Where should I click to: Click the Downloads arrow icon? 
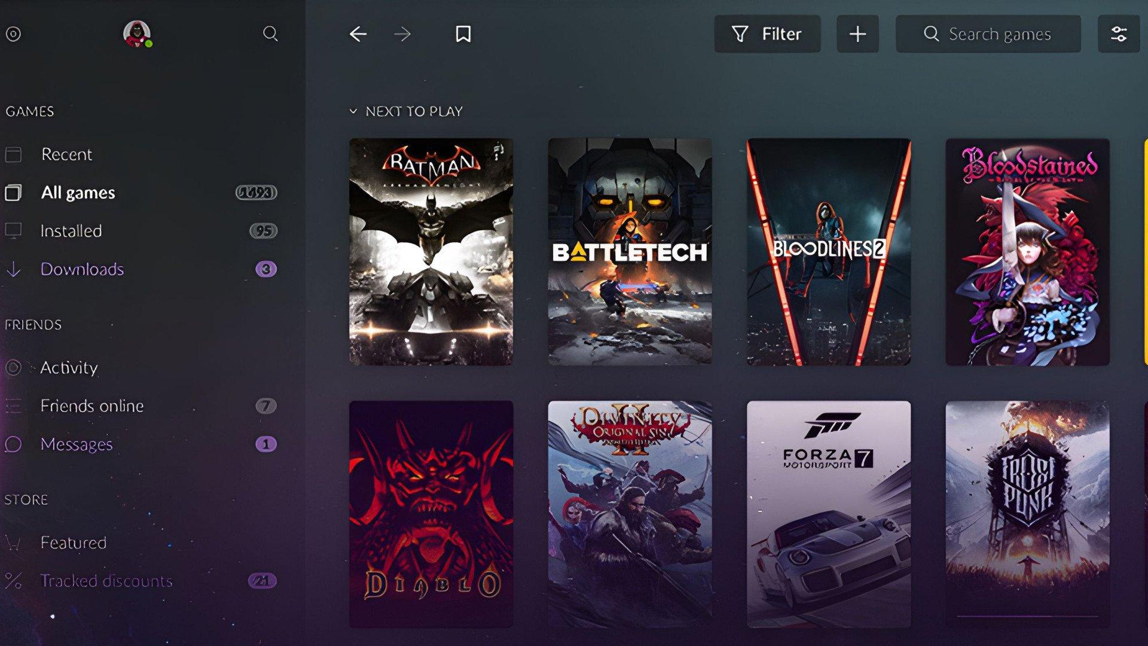pos(13,269)
